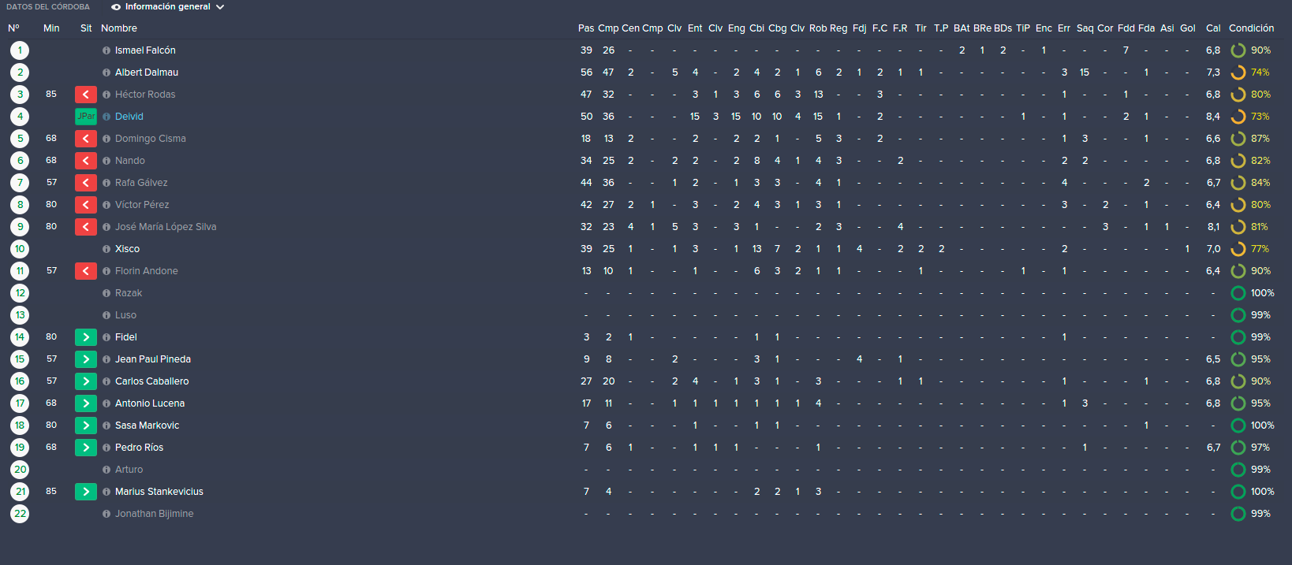Image resolution: width=1292 pixels, height=565 pixels.
Task: Click the red substituted-off icon for Héctor Rodas
Action: (86, 95)
